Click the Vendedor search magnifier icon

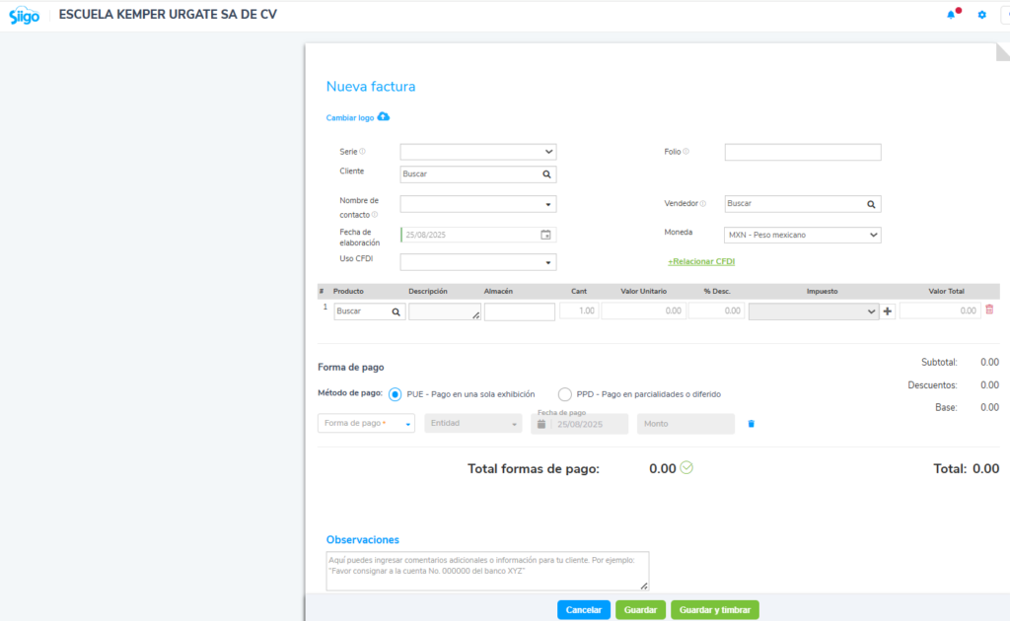[871, 204]
